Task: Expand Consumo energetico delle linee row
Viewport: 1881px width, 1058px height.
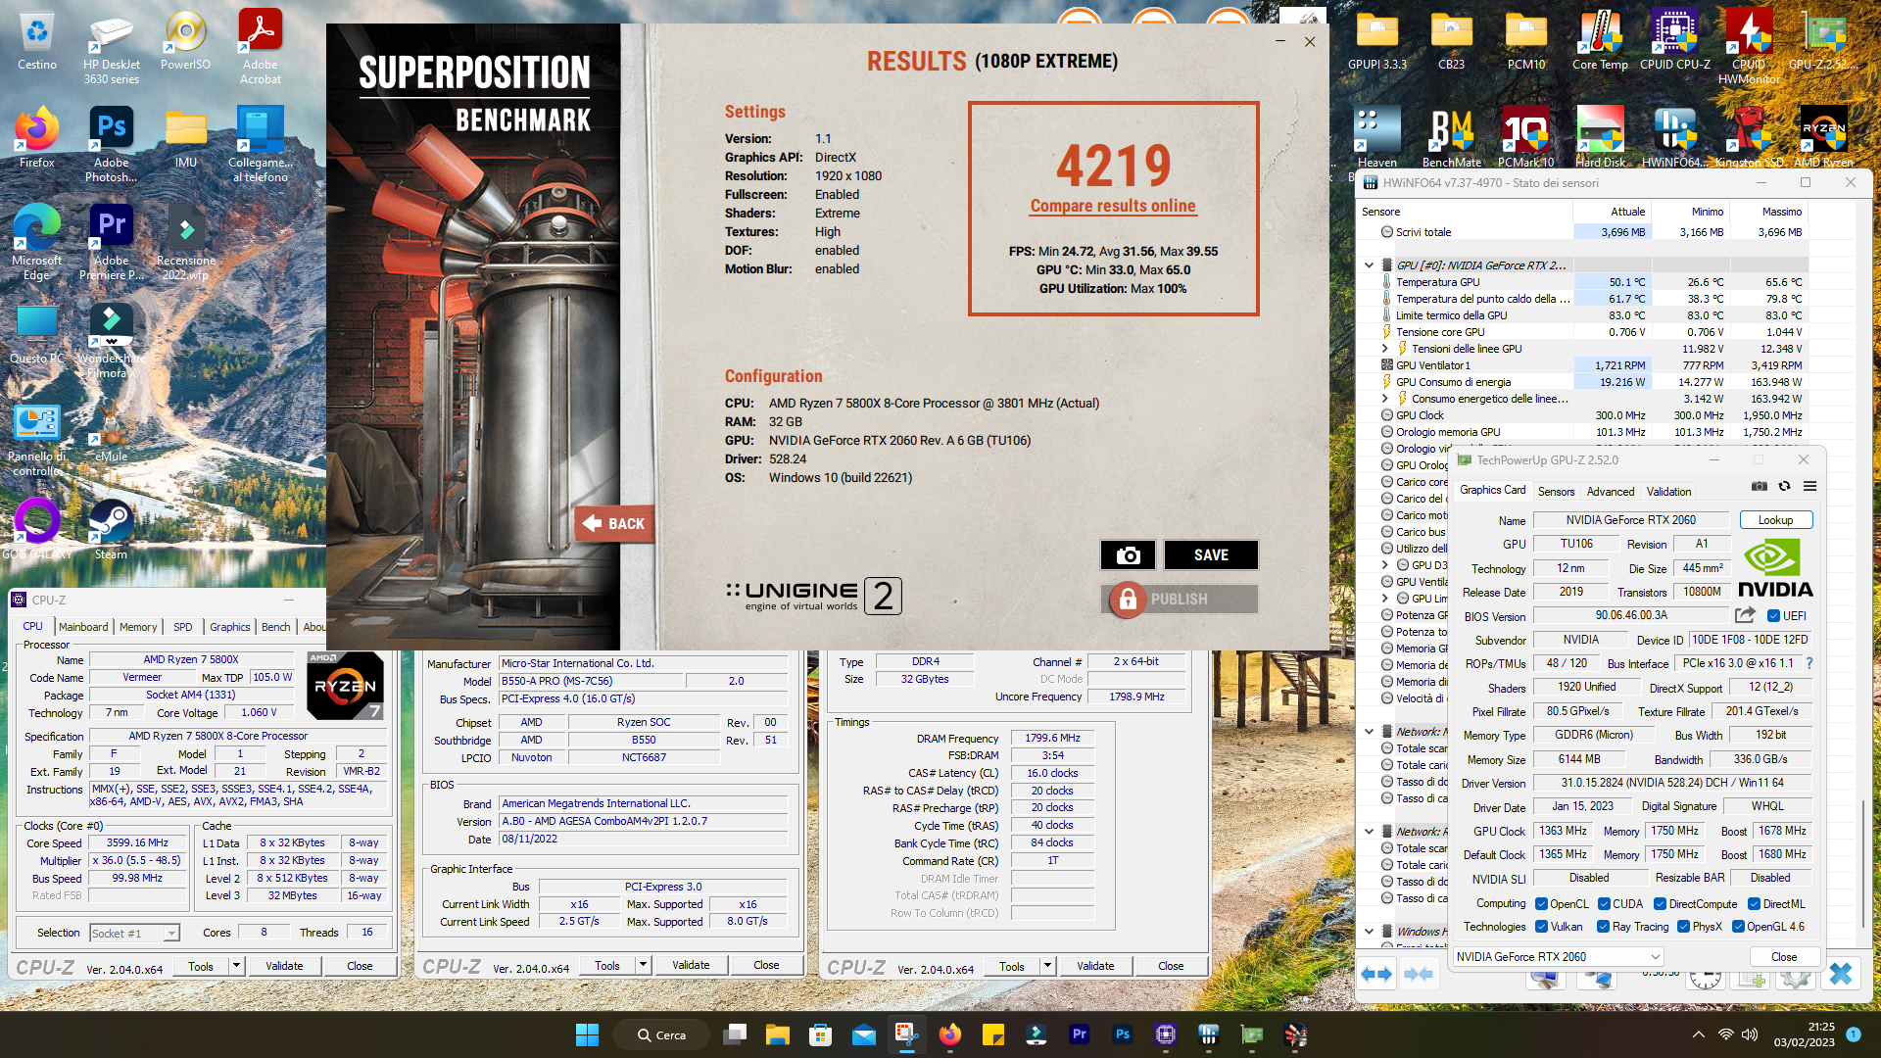Action: coord(1384,399)
